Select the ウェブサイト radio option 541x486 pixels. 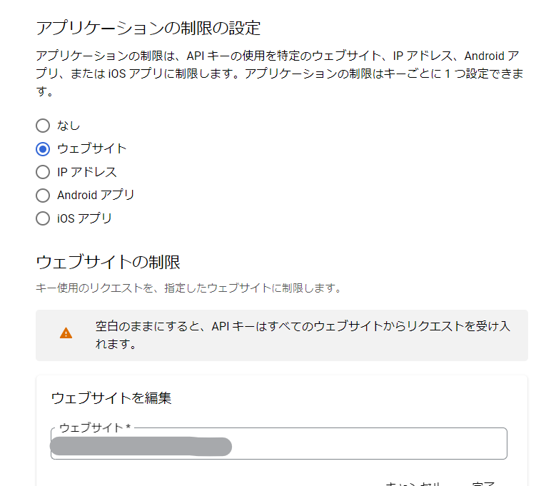click(x=43, y=148)
